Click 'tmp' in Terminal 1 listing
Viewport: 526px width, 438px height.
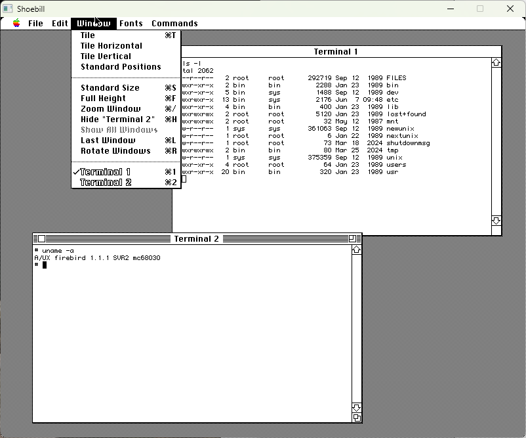coord(392,150)
